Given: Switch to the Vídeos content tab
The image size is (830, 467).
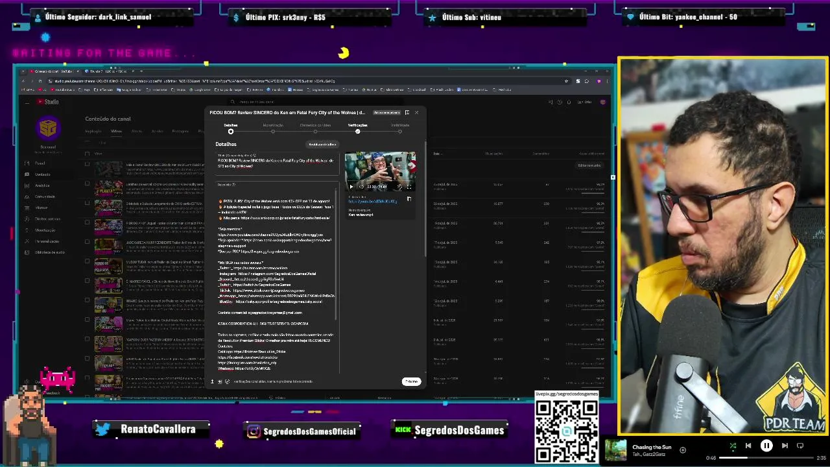Looking at the screenshot, I should tap(116, 131).
